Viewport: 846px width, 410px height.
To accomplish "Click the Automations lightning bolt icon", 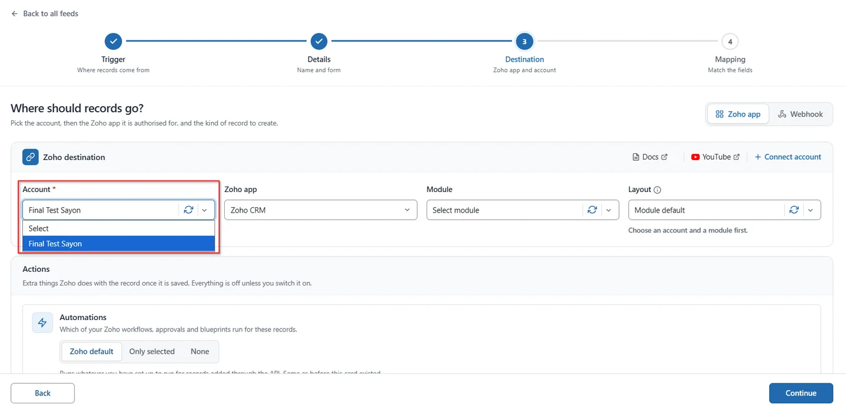I will (x=42, y=323).
